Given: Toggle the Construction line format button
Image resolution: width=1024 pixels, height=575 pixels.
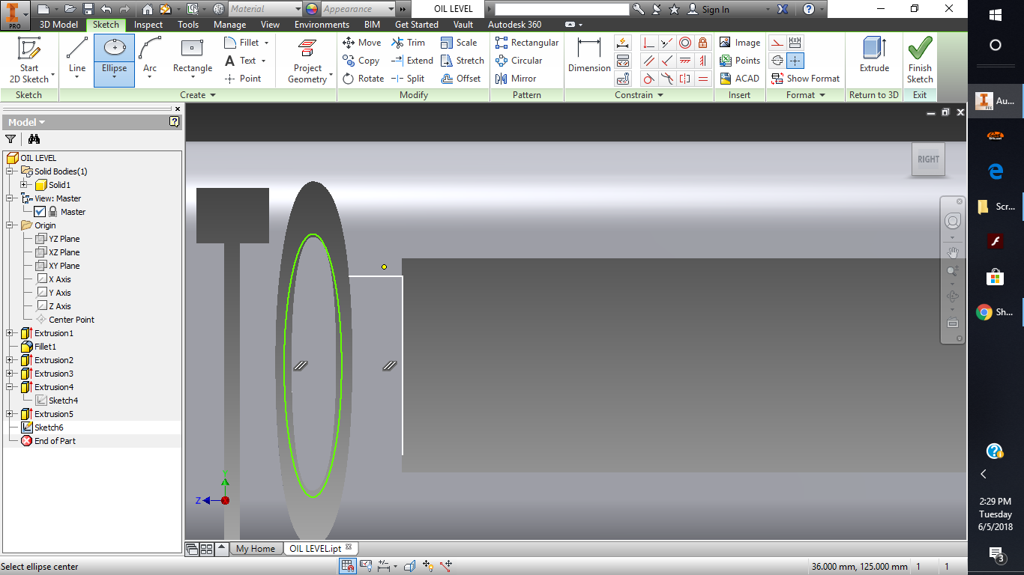Looking at the screenshot, I should click(777, 43).
